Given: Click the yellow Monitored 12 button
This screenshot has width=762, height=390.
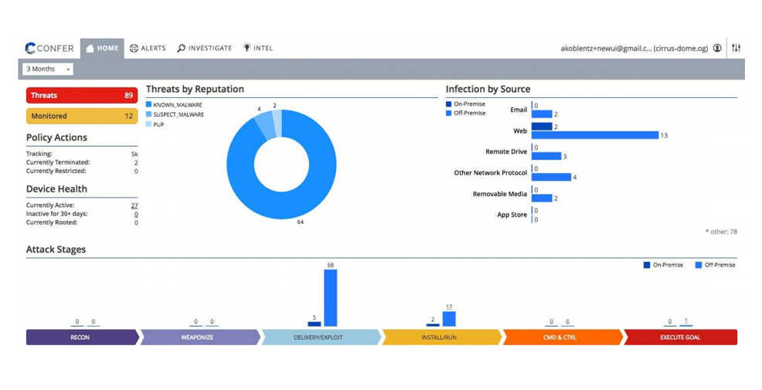Looking at the screenshot, I should (82, 116).
